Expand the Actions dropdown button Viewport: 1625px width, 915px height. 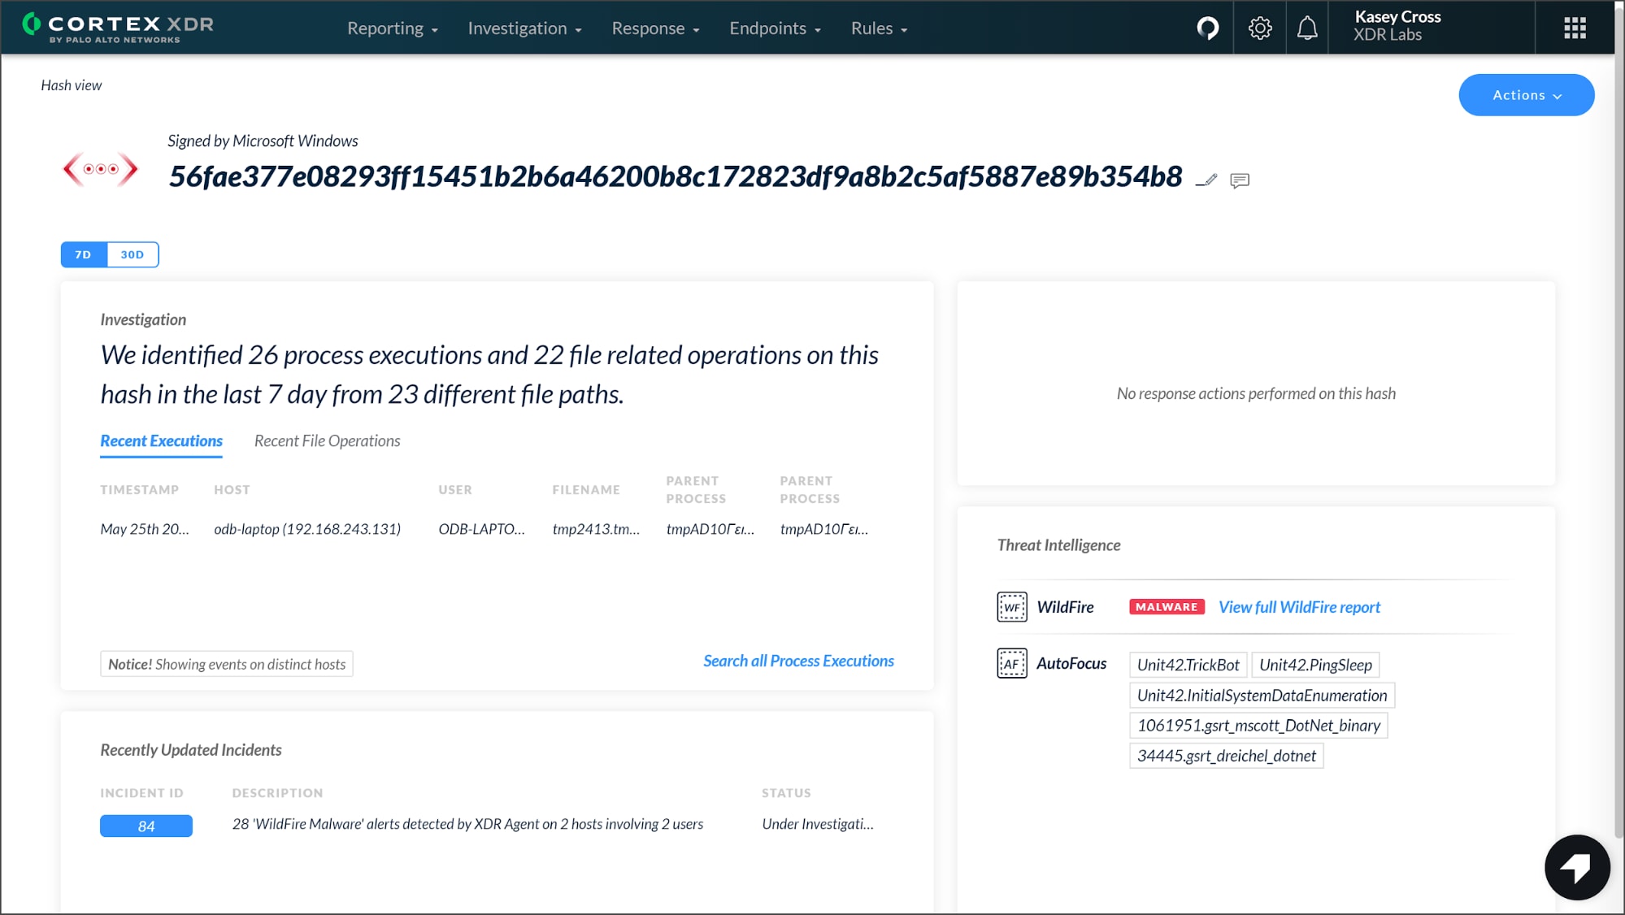click(1526, 95)
